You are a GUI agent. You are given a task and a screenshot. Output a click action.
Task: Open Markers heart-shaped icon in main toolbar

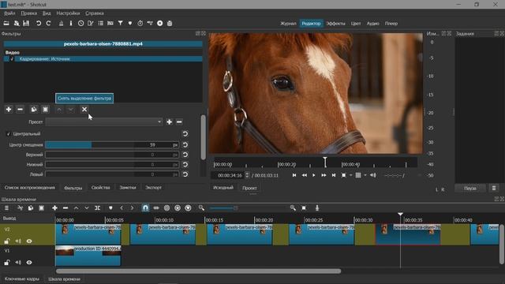(130, 23)
